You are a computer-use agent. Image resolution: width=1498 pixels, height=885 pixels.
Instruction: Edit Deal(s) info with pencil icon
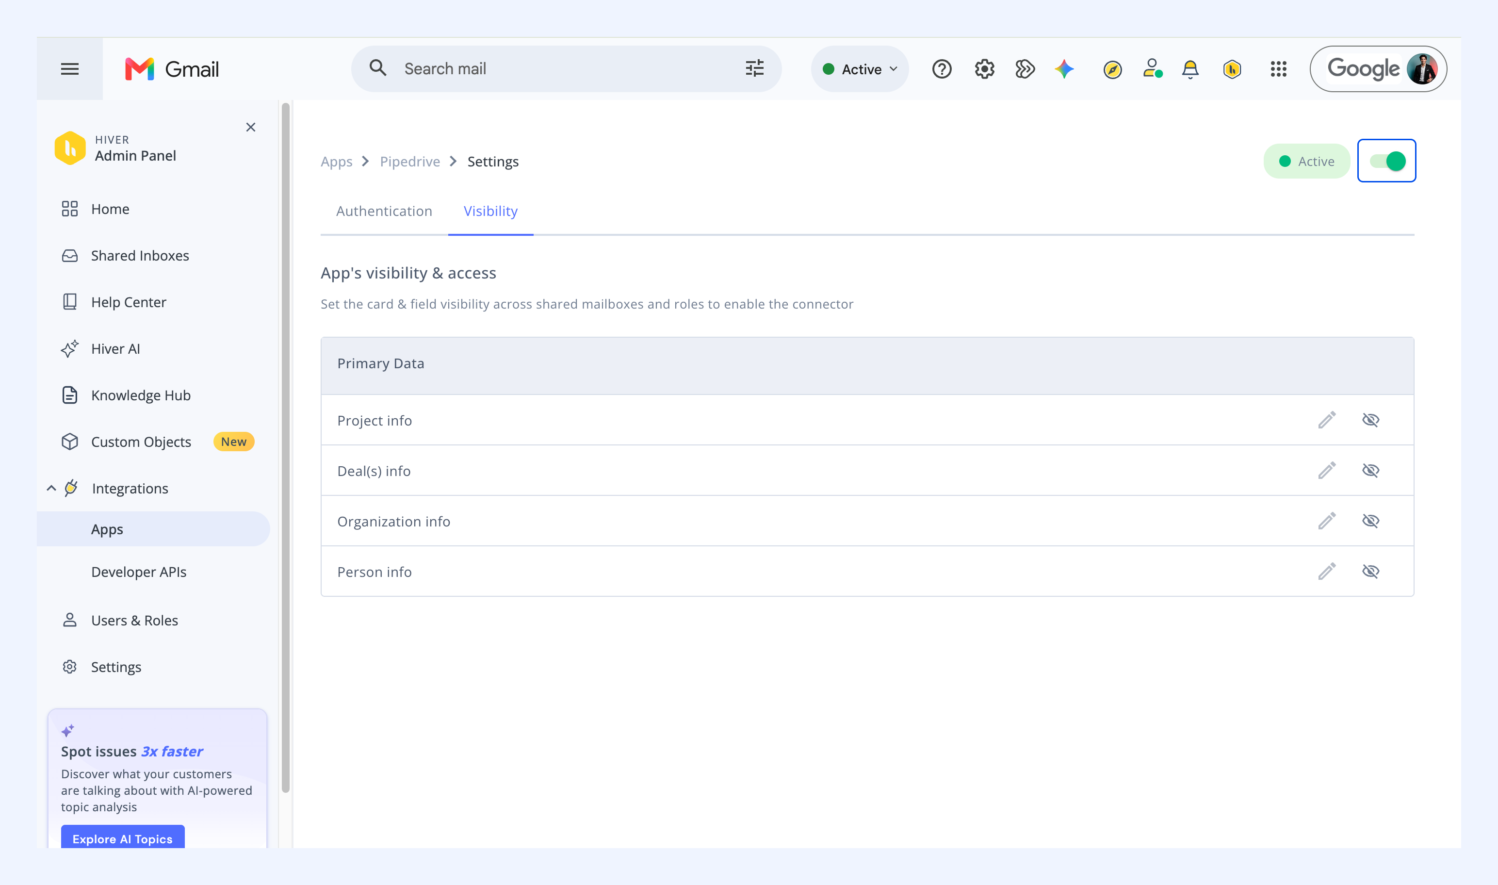point(1326,471)
